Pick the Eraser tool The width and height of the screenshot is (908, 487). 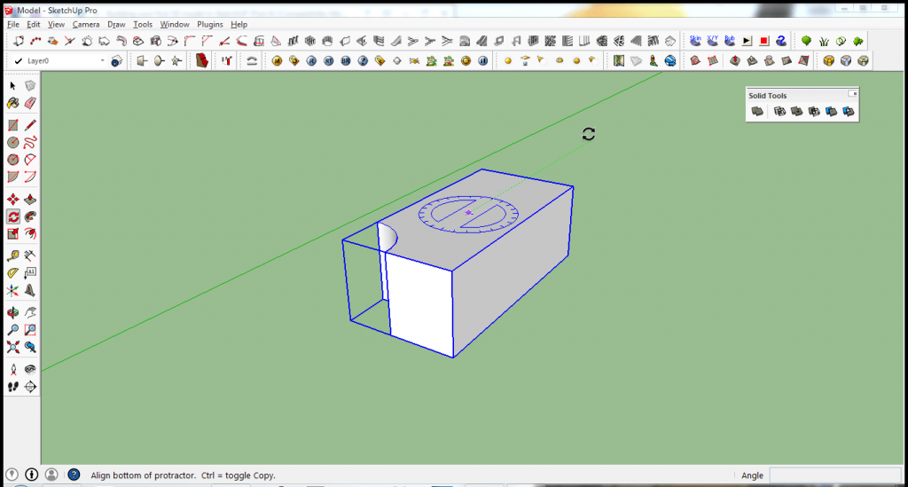[30, 103]
